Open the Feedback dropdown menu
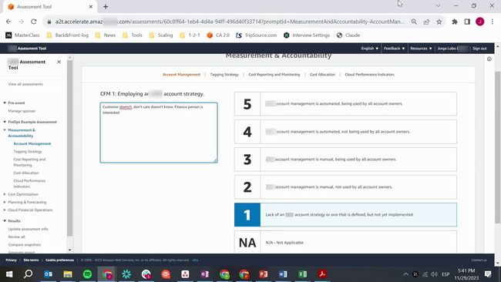501x282 pixels. (x=394, y=49)
